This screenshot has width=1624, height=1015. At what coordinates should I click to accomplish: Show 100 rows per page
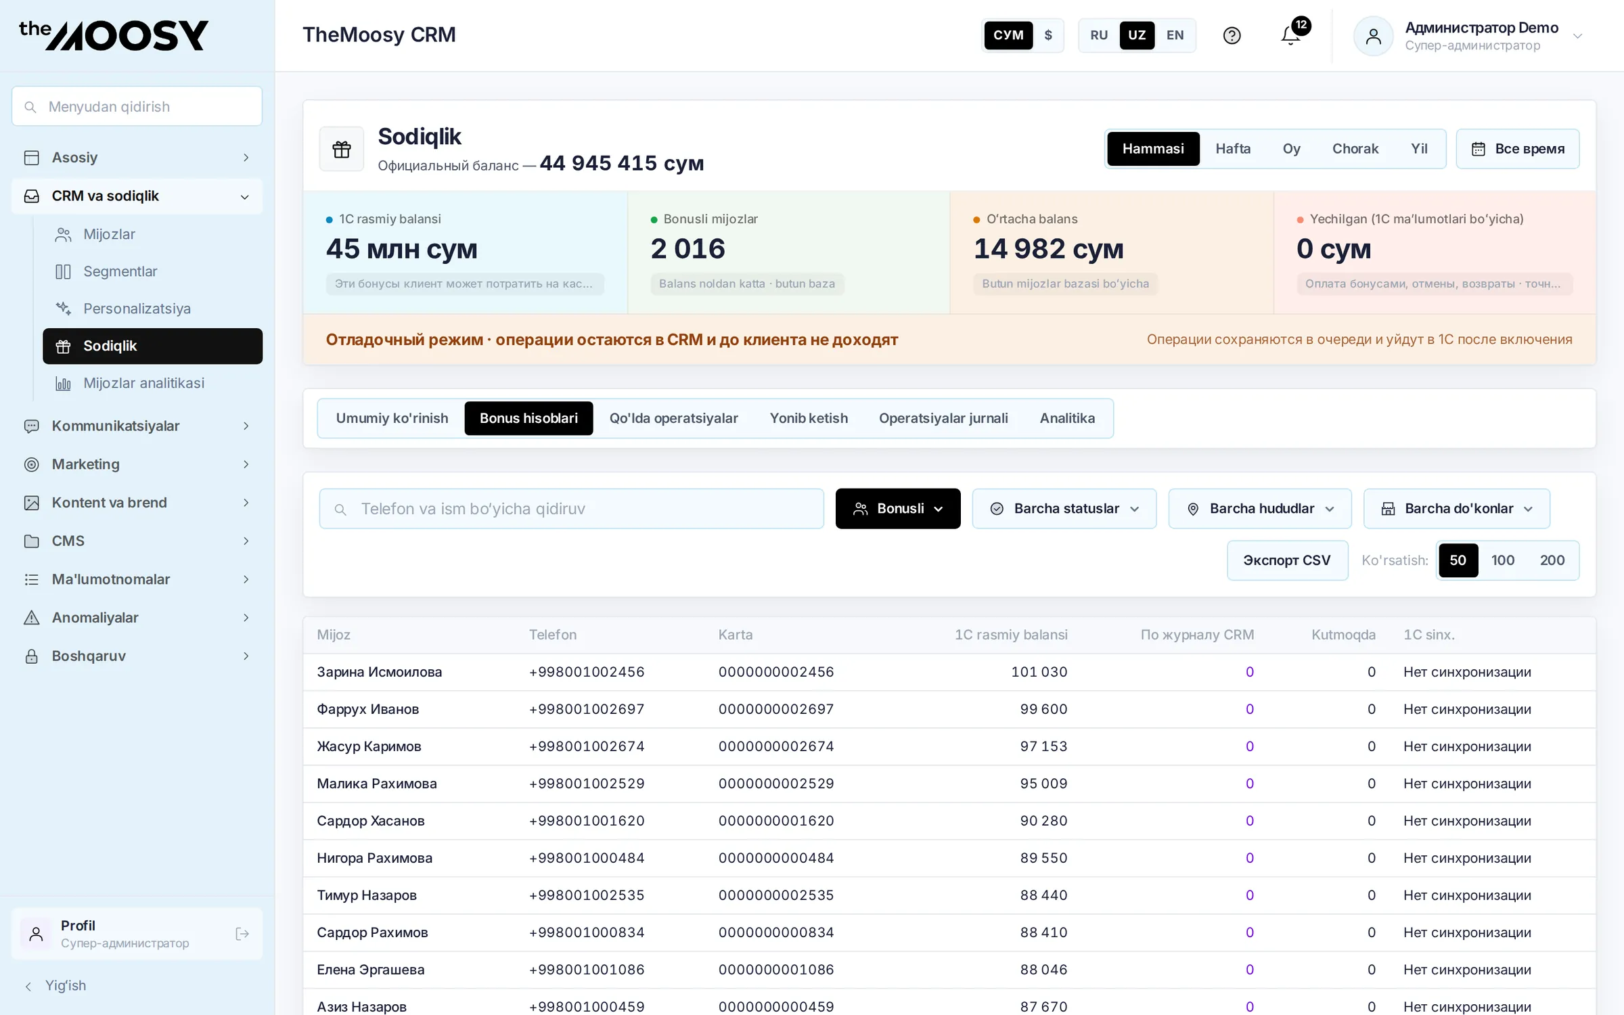click(1502, 560)
